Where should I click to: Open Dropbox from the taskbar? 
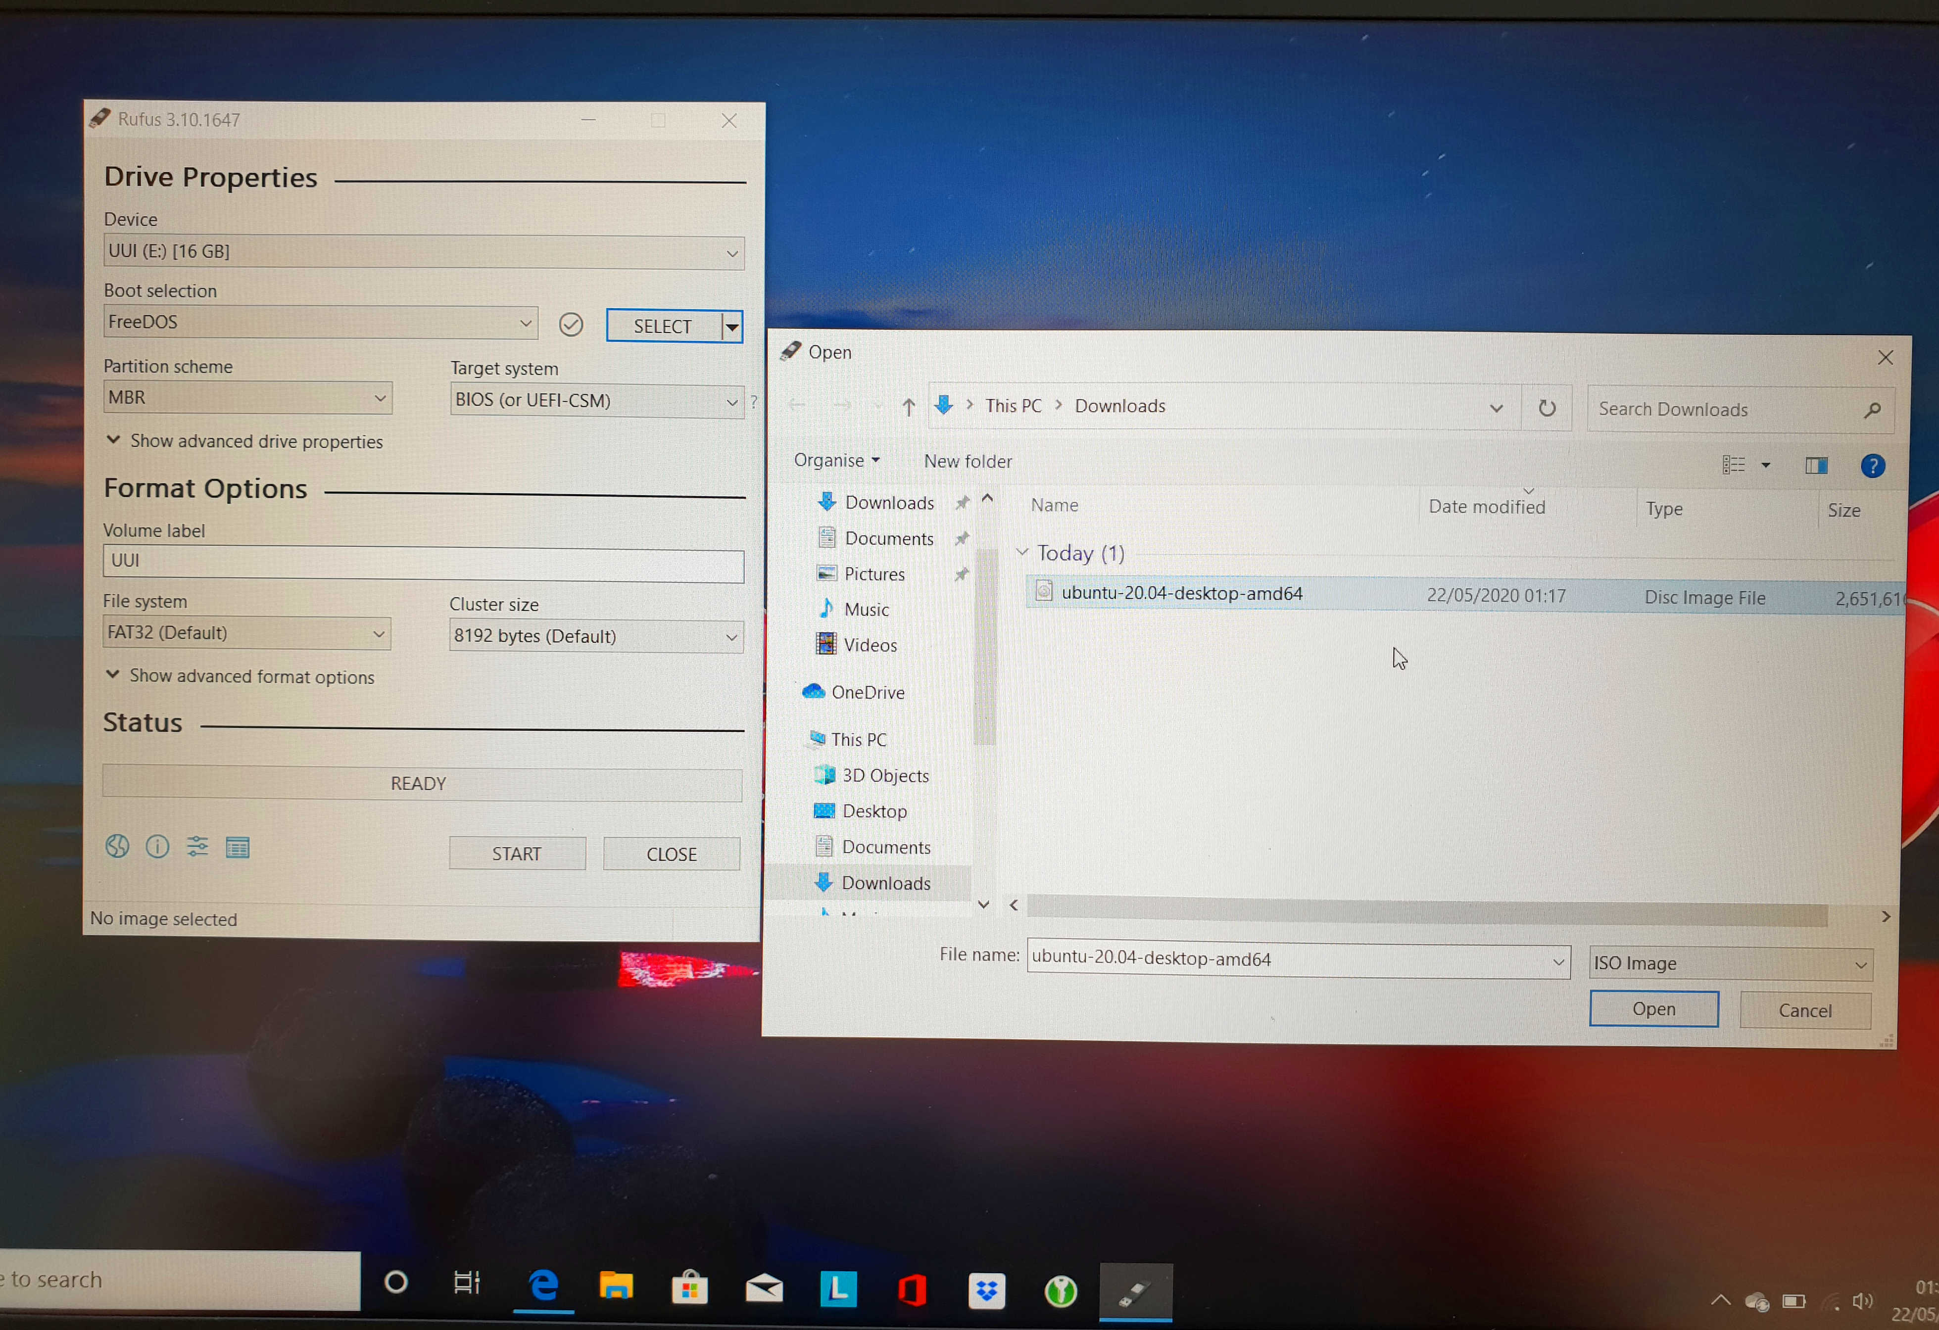tap(986, 1291)
